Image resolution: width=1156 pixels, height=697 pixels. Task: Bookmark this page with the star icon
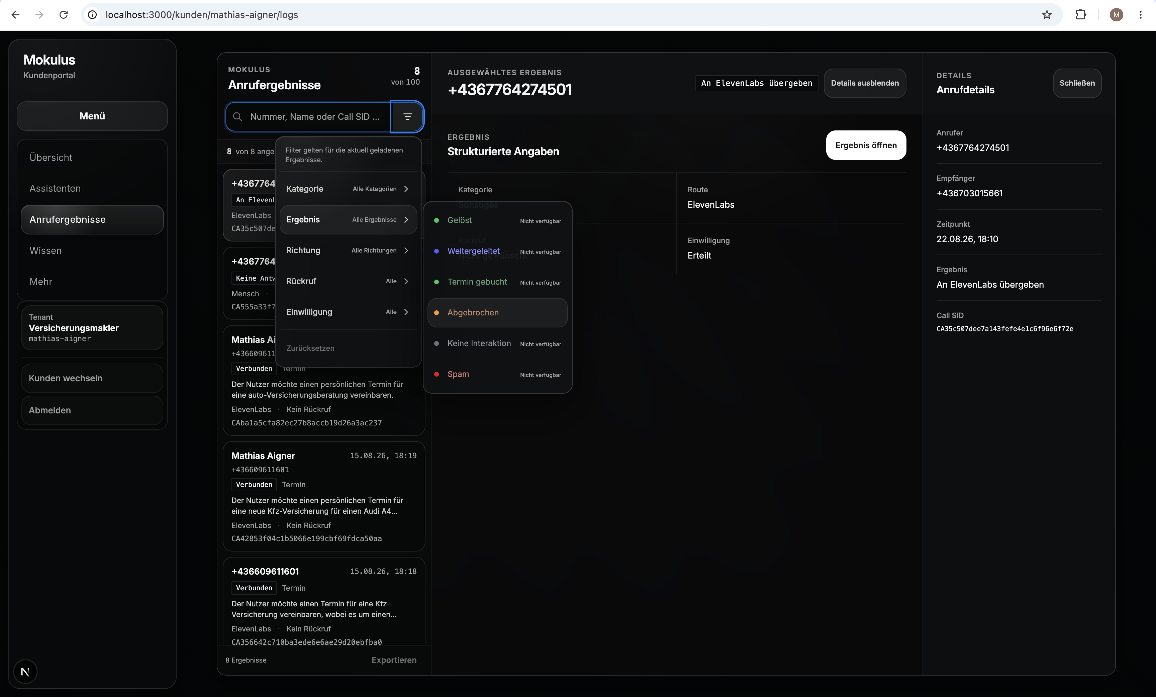pos(1047,14)
